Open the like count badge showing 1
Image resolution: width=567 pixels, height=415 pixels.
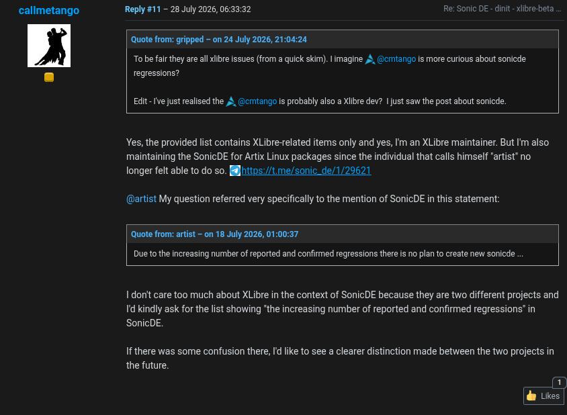(x=560, y=382)
